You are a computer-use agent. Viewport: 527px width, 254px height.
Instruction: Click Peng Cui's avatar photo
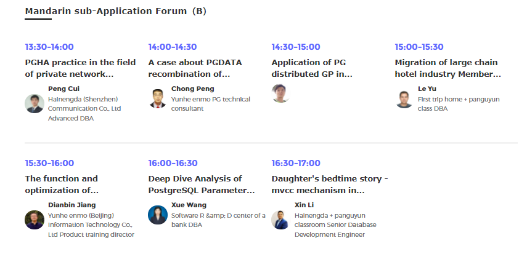pos(35,103)
